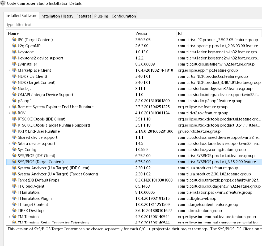
Task: Click the NDK (Target Content) icon
Action: tap(14, 82)
